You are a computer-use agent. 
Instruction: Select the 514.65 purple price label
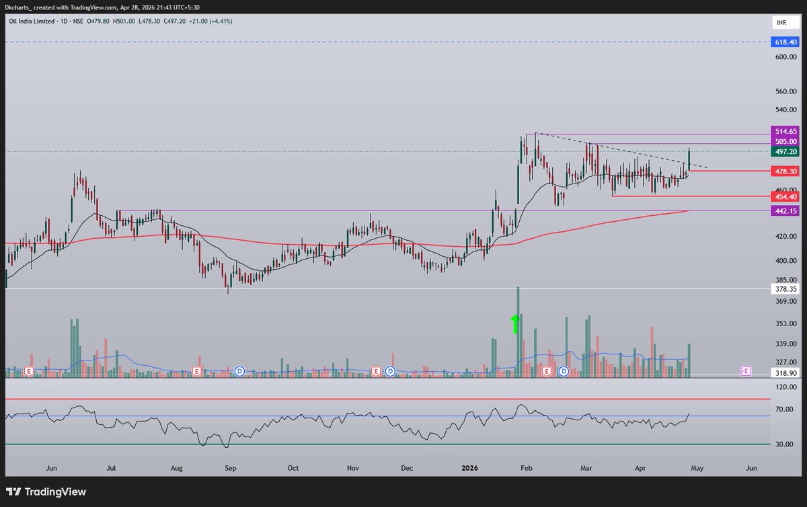[x=785, y=131]
